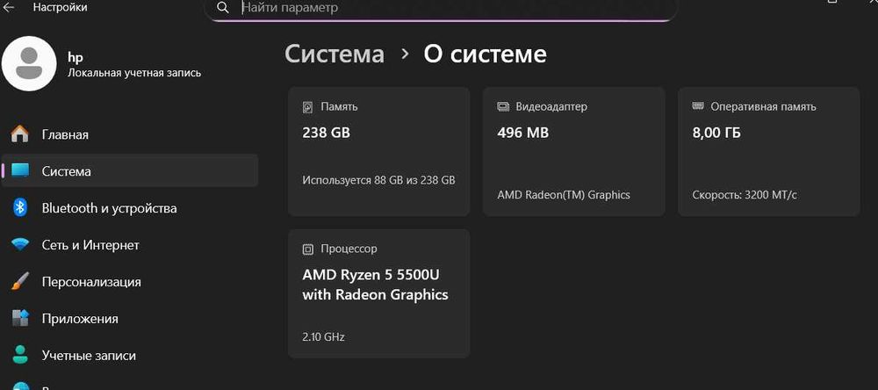878x390 pixels.
Task: Open the Память 238 GB storage card
Action: pos(378,151)
